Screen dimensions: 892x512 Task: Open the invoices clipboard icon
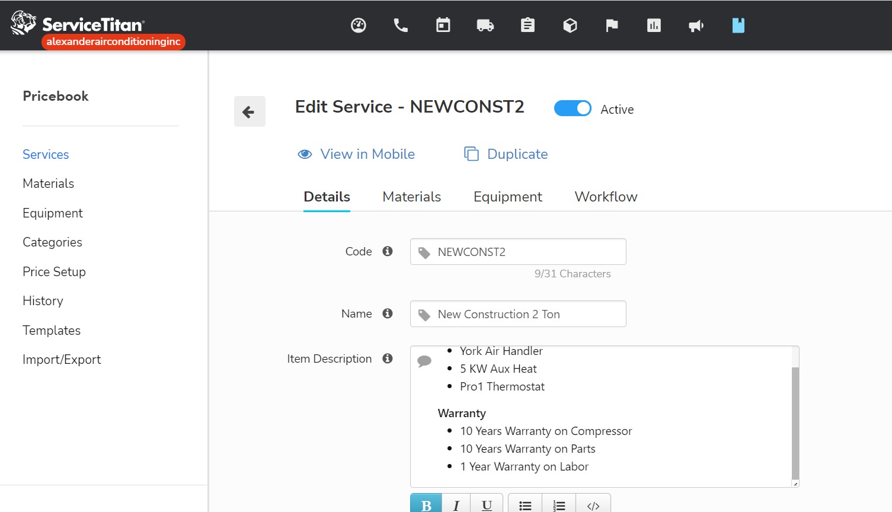pos(527,25)
